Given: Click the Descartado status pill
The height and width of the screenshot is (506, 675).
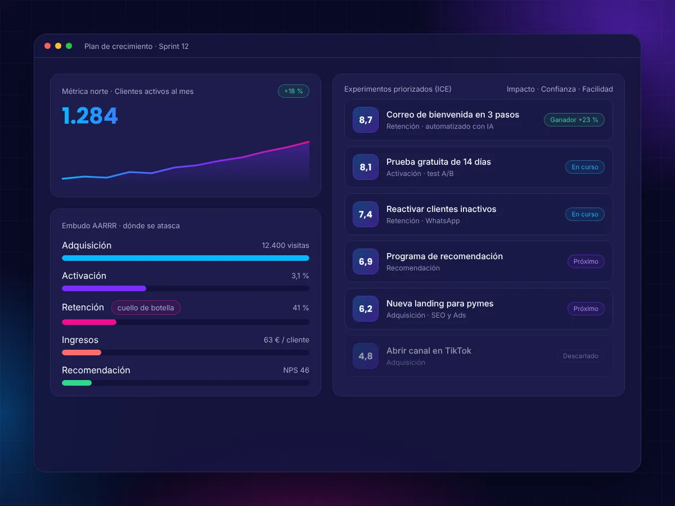Looking at the screenshot, I should coord(581,356).
